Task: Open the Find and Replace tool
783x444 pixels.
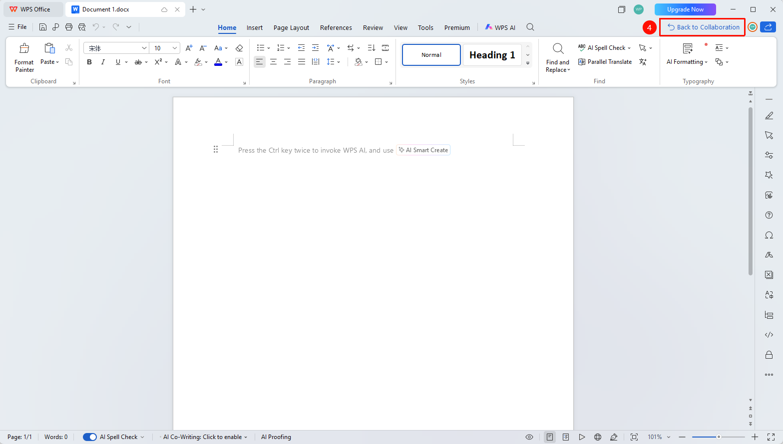Action: pos(558,58)
